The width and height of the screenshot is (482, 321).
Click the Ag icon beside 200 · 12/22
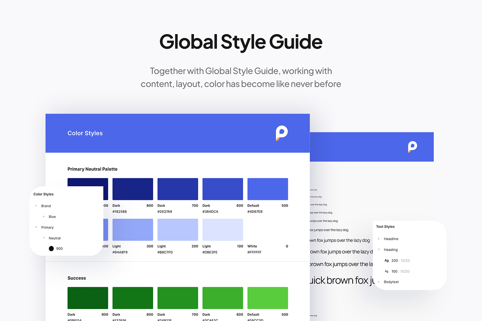(386, 260)
